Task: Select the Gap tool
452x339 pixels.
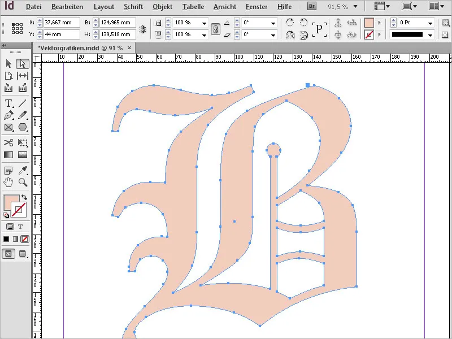Action: (x=23, y=76)
